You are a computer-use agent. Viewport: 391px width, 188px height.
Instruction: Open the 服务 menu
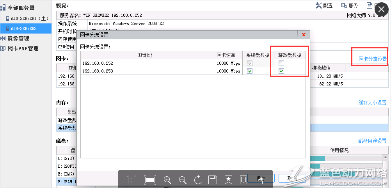(x=349, y=5)
